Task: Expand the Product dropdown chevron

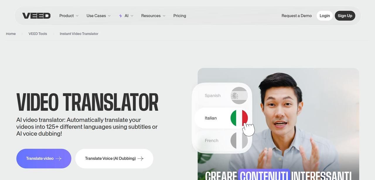Action: pos(77,16)
